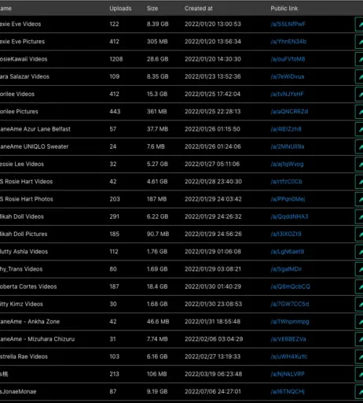The height and width of the screenshot is (403, 363).
Task: Open public link for Lexie Eve Videos row
Action: click(288, 24)
